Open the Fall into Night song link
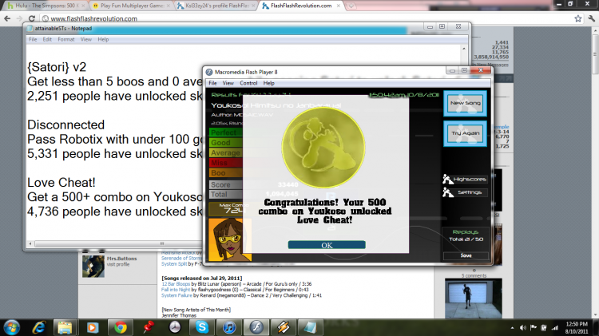599x336 pixels. click(x=176, y=290)
